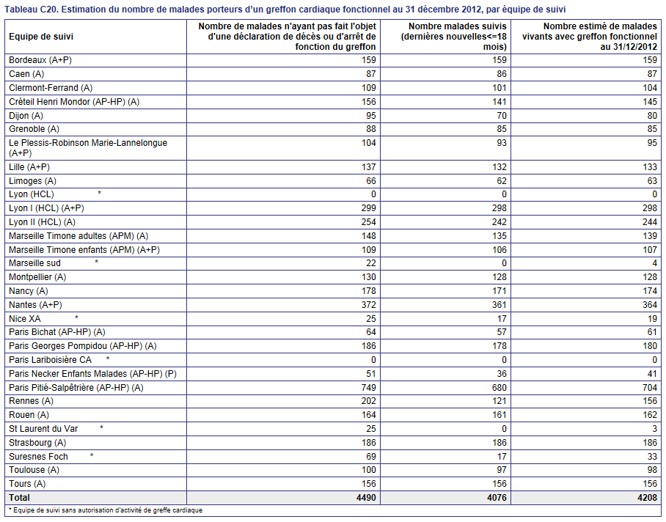This screenshot has height=522, width=666.
Task: Click the 'Lille (A+P)' row label
Action: coord(29,166)
